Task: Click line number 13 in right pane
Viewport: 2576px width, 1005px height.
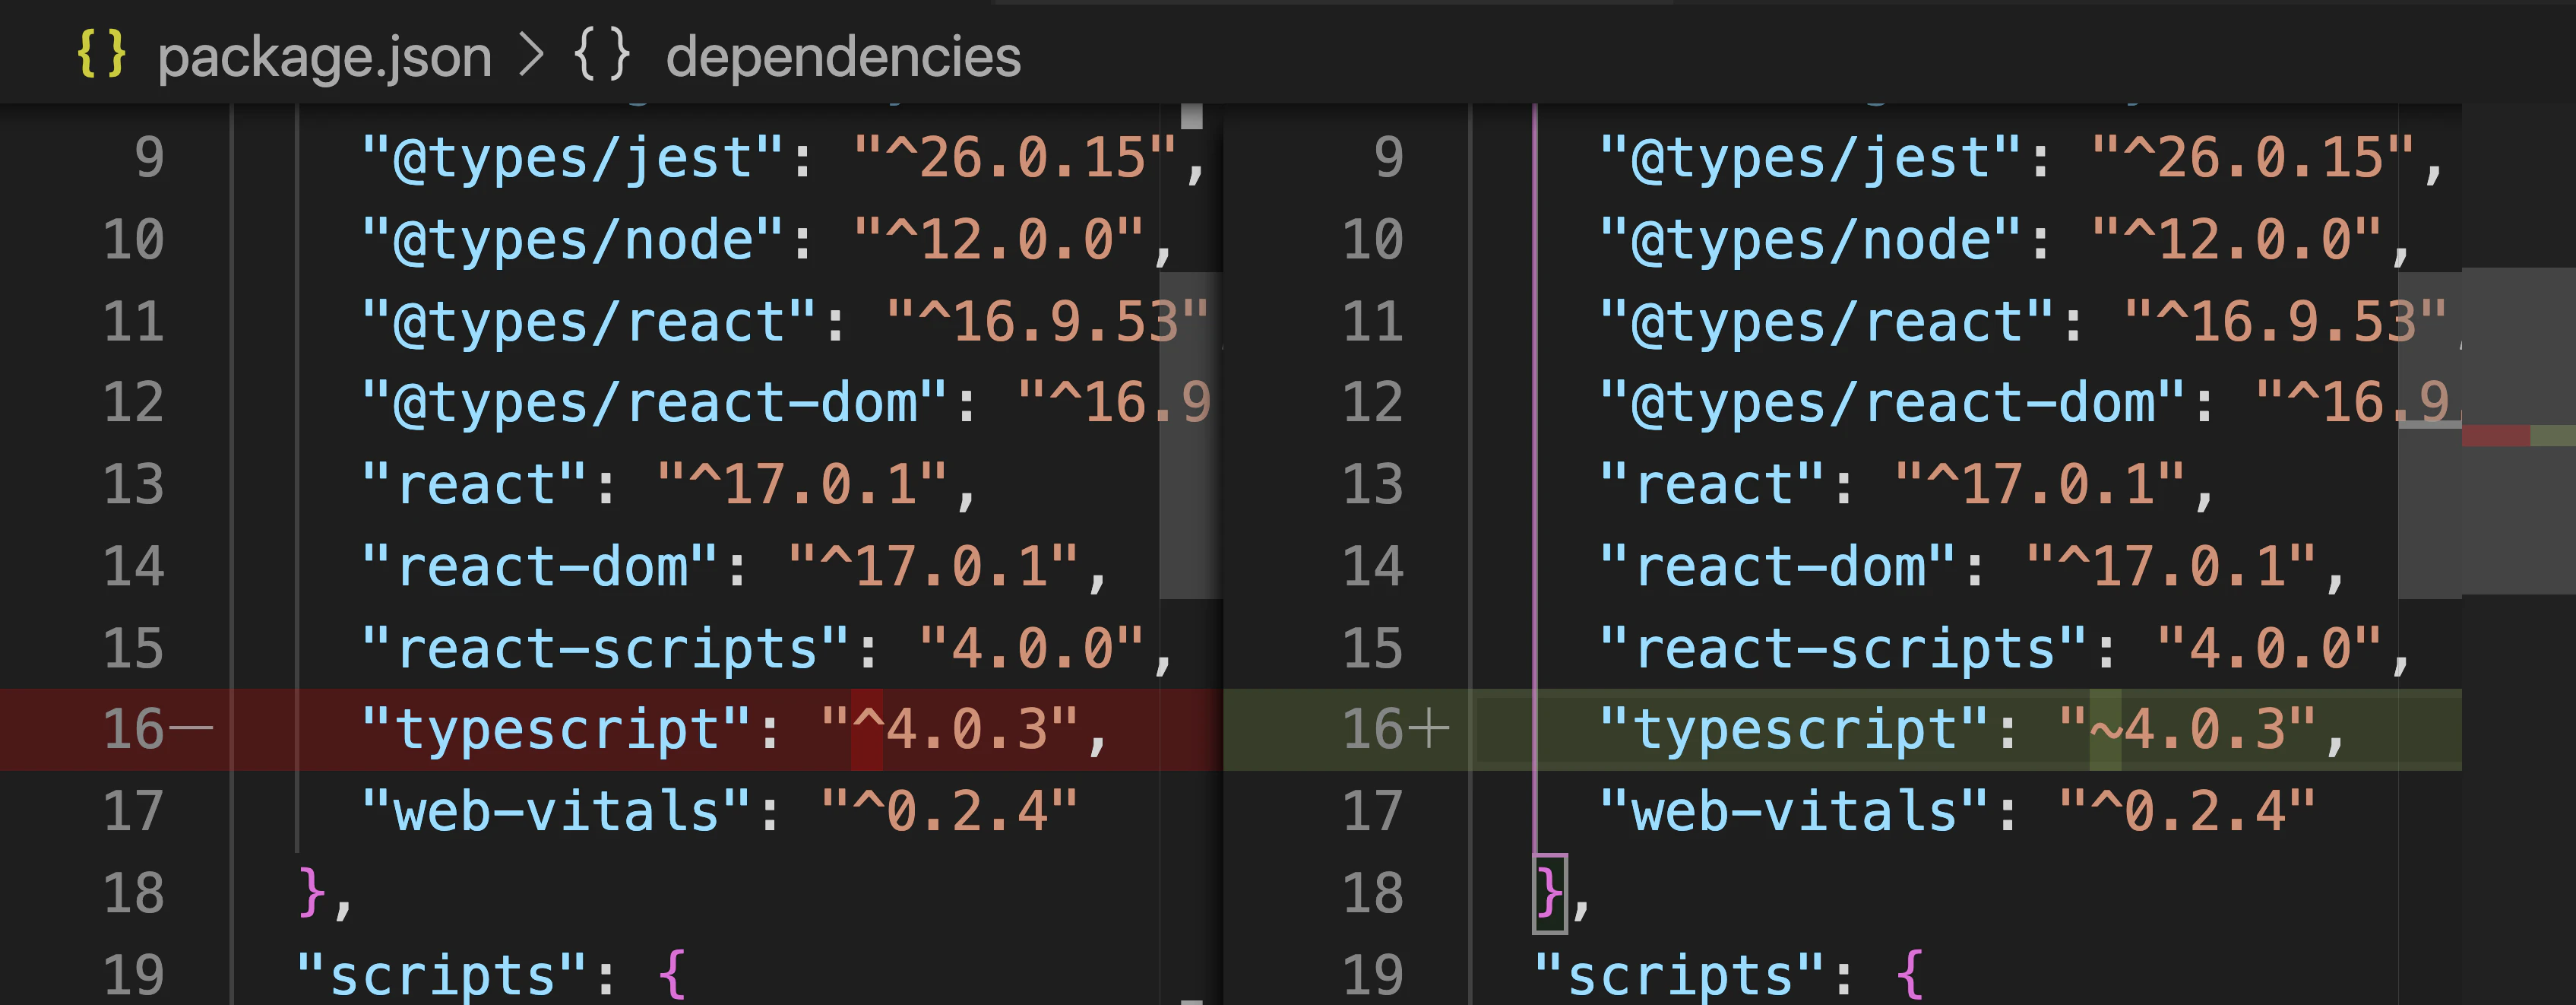Action: pyautogui.click(x=1373, y=485)
